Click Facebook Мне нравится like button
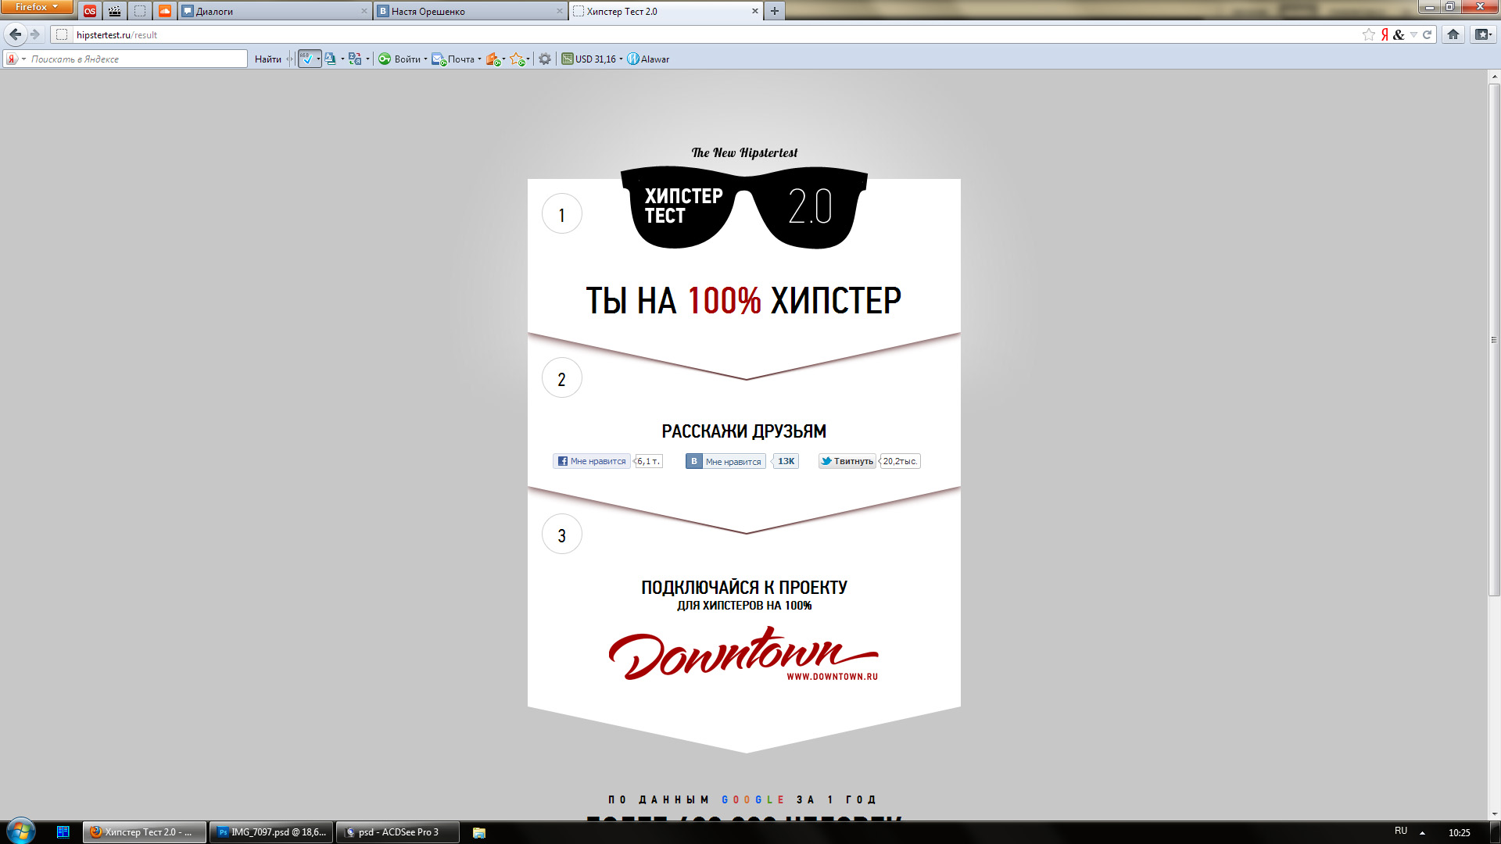Screen dimensions: 1501x844 pyautogui.click(x=592, y=461)
